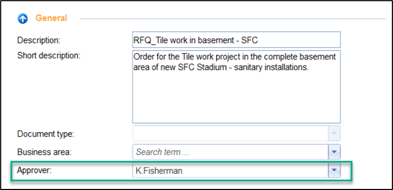Place cursor after 'installations.' in short description
Screen dimensions: 393x190
(x=309, y=67)
